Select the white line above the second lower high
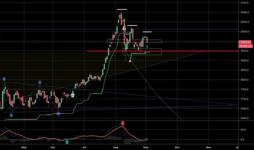254x150 pixels. [132, 25]
